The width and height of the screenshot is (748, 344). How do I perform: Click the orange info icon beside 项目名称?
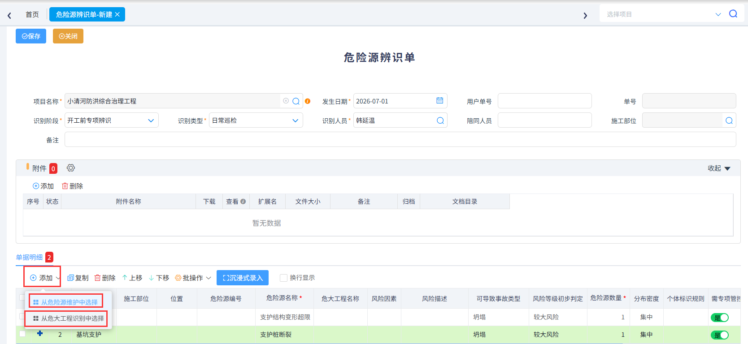[x=308, y=101]
